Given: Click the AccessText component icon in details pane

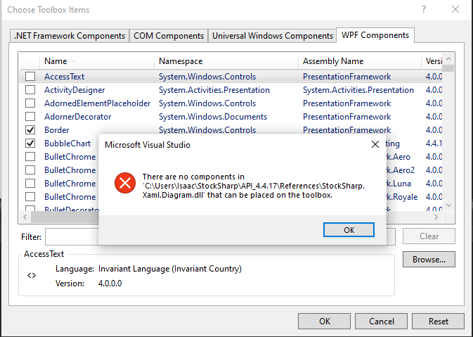Looking at the screenshot, I should click(x=32, y=275).
